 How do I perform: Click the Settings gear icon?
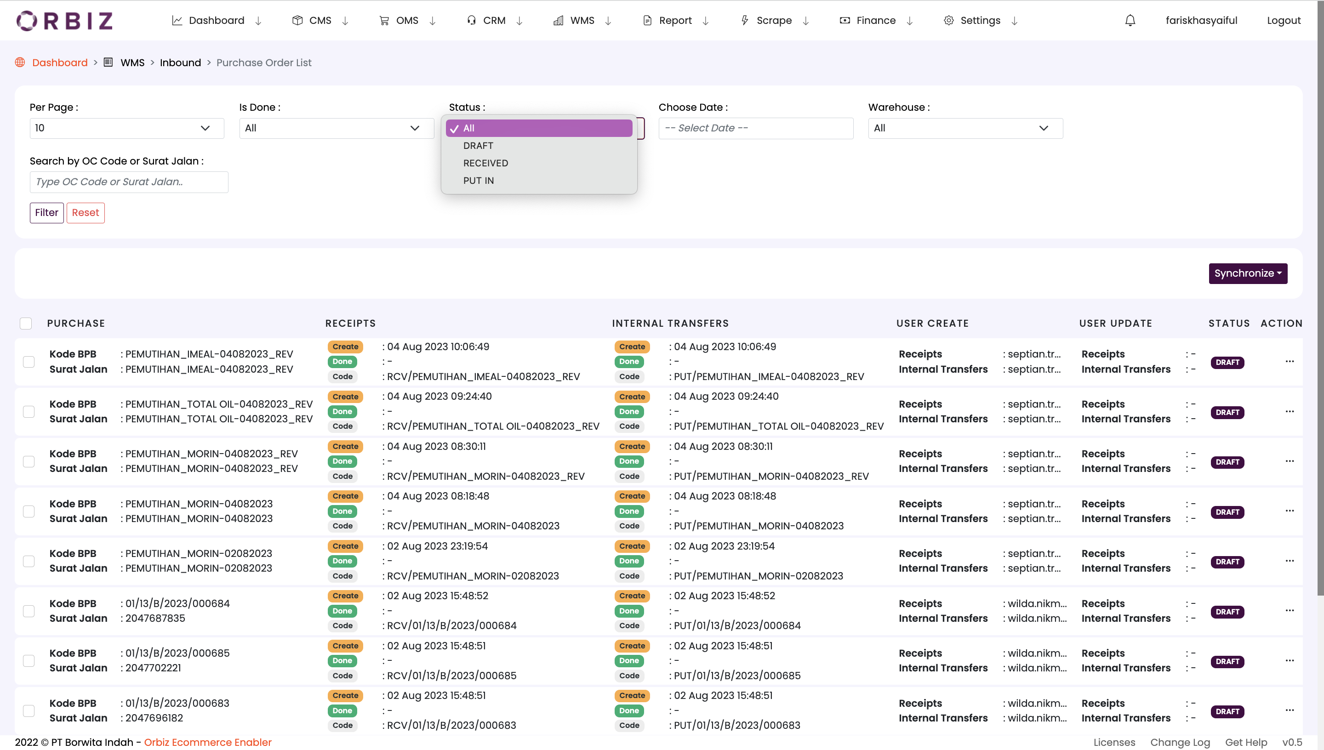[948, 21]
